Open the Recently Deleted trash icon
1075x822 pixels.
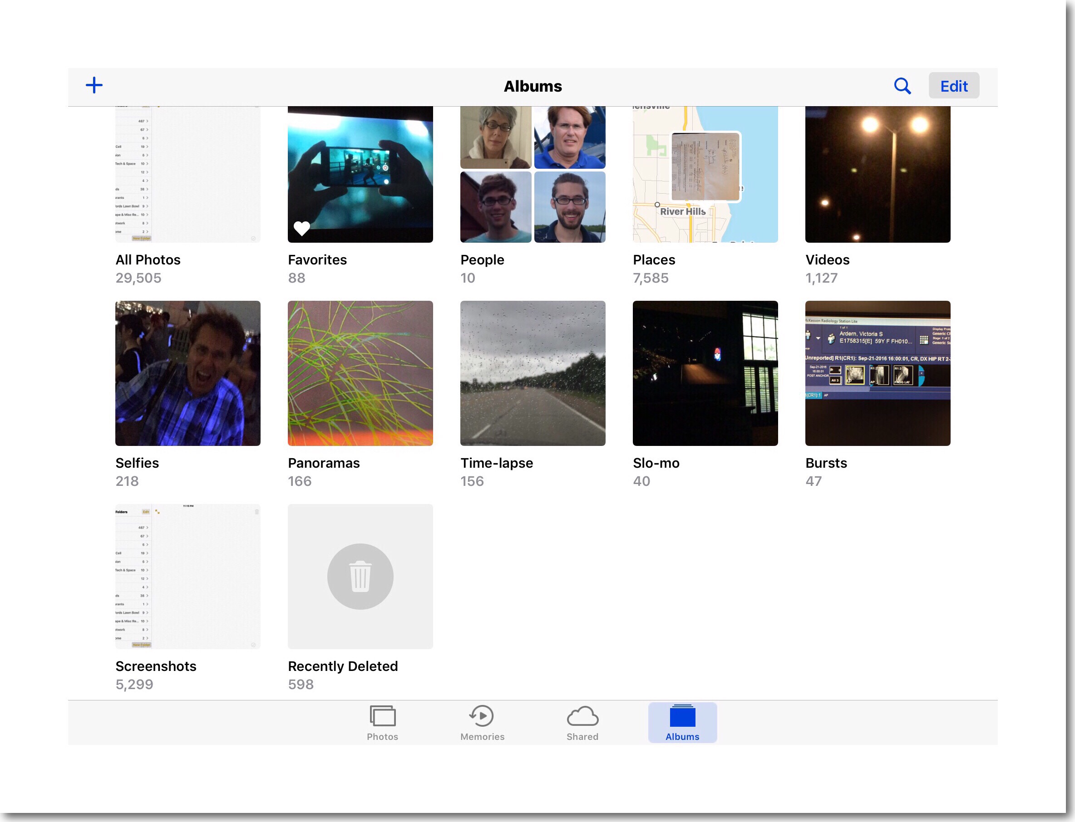coord(360,576)
